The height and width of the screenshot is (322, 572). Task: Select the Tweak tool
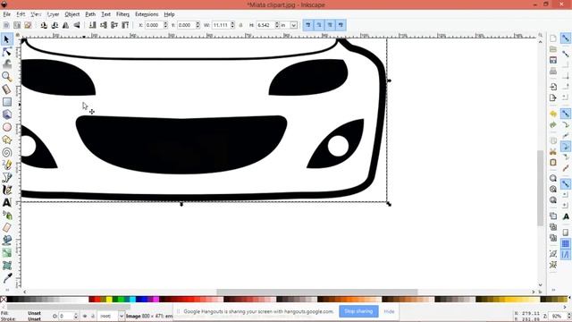point(6,64)
